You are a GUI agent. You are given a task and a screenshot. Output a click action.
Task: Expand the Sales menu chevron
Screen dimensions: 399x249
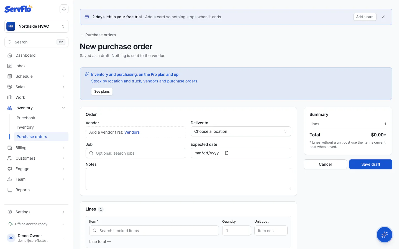pyautogui.click(x=63, y=87)
